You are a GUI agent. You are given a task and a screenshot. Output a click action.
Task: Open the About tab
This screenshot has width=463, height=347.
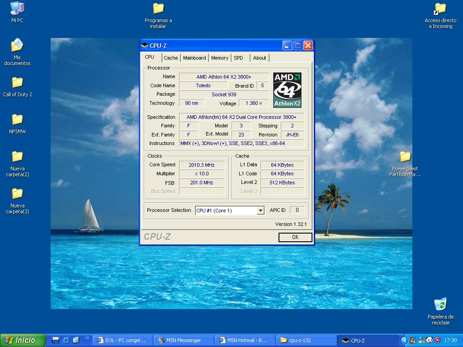click(x=260, y=58)
